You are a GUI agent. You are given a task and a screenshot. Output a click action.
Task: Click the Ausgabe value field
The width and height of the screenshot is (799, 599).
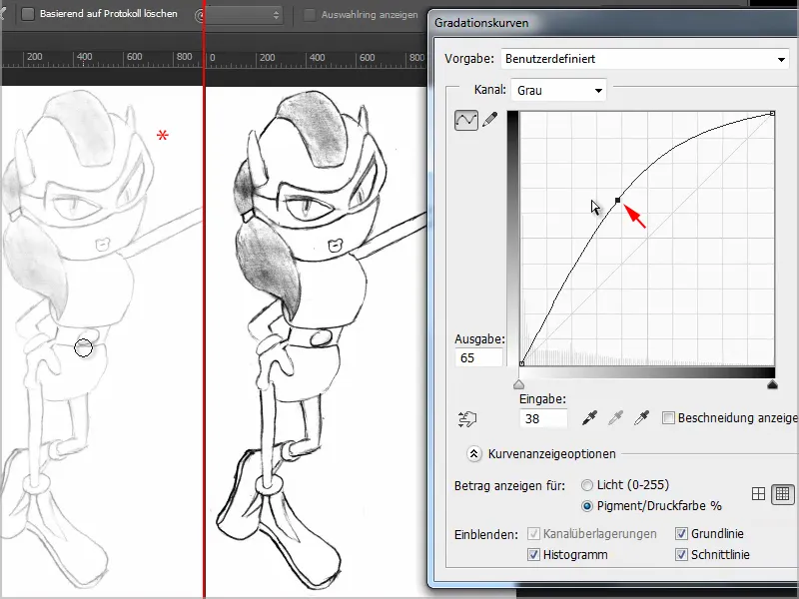[478, 358]
